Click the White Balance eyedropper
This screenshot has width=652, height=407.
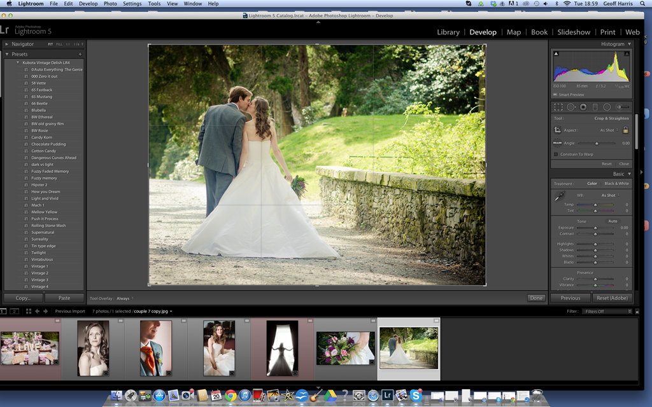(x=559, y=197)
